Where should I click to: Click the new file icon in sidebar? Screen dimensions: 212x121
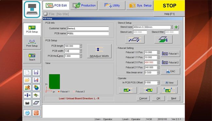[x=27, y=72]
